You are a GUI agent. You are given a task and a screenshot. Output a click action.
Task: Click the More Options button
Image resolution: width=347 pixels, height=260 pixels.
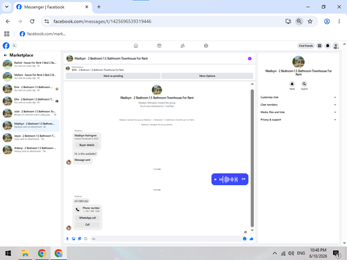(x=207, y=76)
